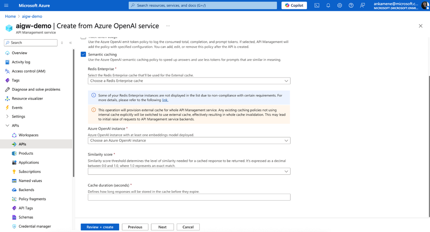
Task: Toggle the Track token usage checkbox
Action: click(x=84, y=37)
